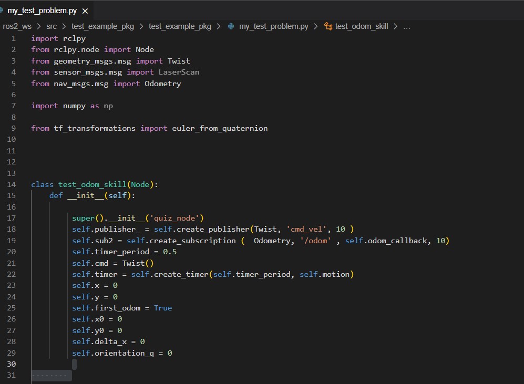Click the Python file icon in breadcrumb
524x384 pixels.
231,26
